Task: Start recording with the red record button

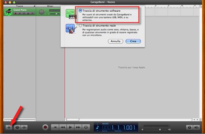Action: coord(45,127)
